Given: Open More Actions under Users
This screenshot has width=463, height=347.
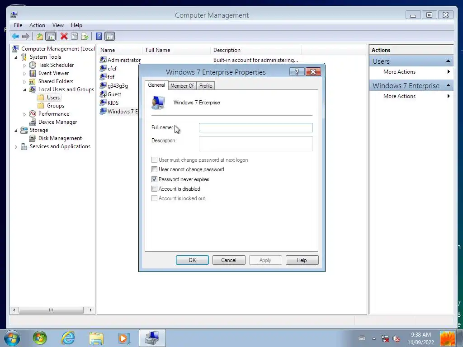Looking at the screenshot, I should 411,72.
